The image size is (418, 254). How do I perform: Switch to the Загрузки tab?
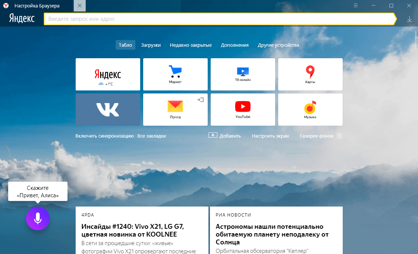[151, 45]
